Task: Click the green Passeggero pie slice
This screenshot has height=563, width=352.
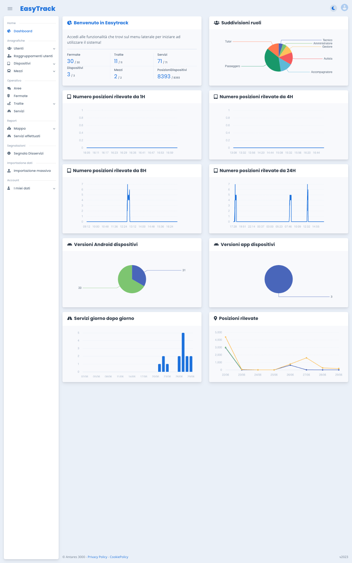Action: [271, 62]
